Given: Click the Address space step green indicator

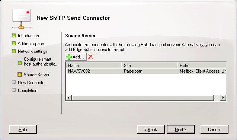Looking at the screenshot, I should [x=14, y=44].
